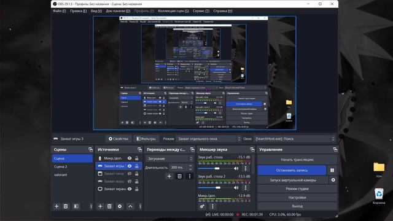Open the Затухание transition dropdown
Image resolution: width=393 pixels, height=221 pixels.
pyautogui.click(x=169, y=158)
